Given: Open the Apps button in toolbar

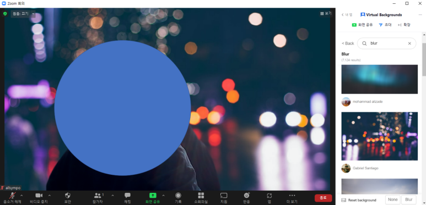Looking at the screenshot, I should [269, 198].
